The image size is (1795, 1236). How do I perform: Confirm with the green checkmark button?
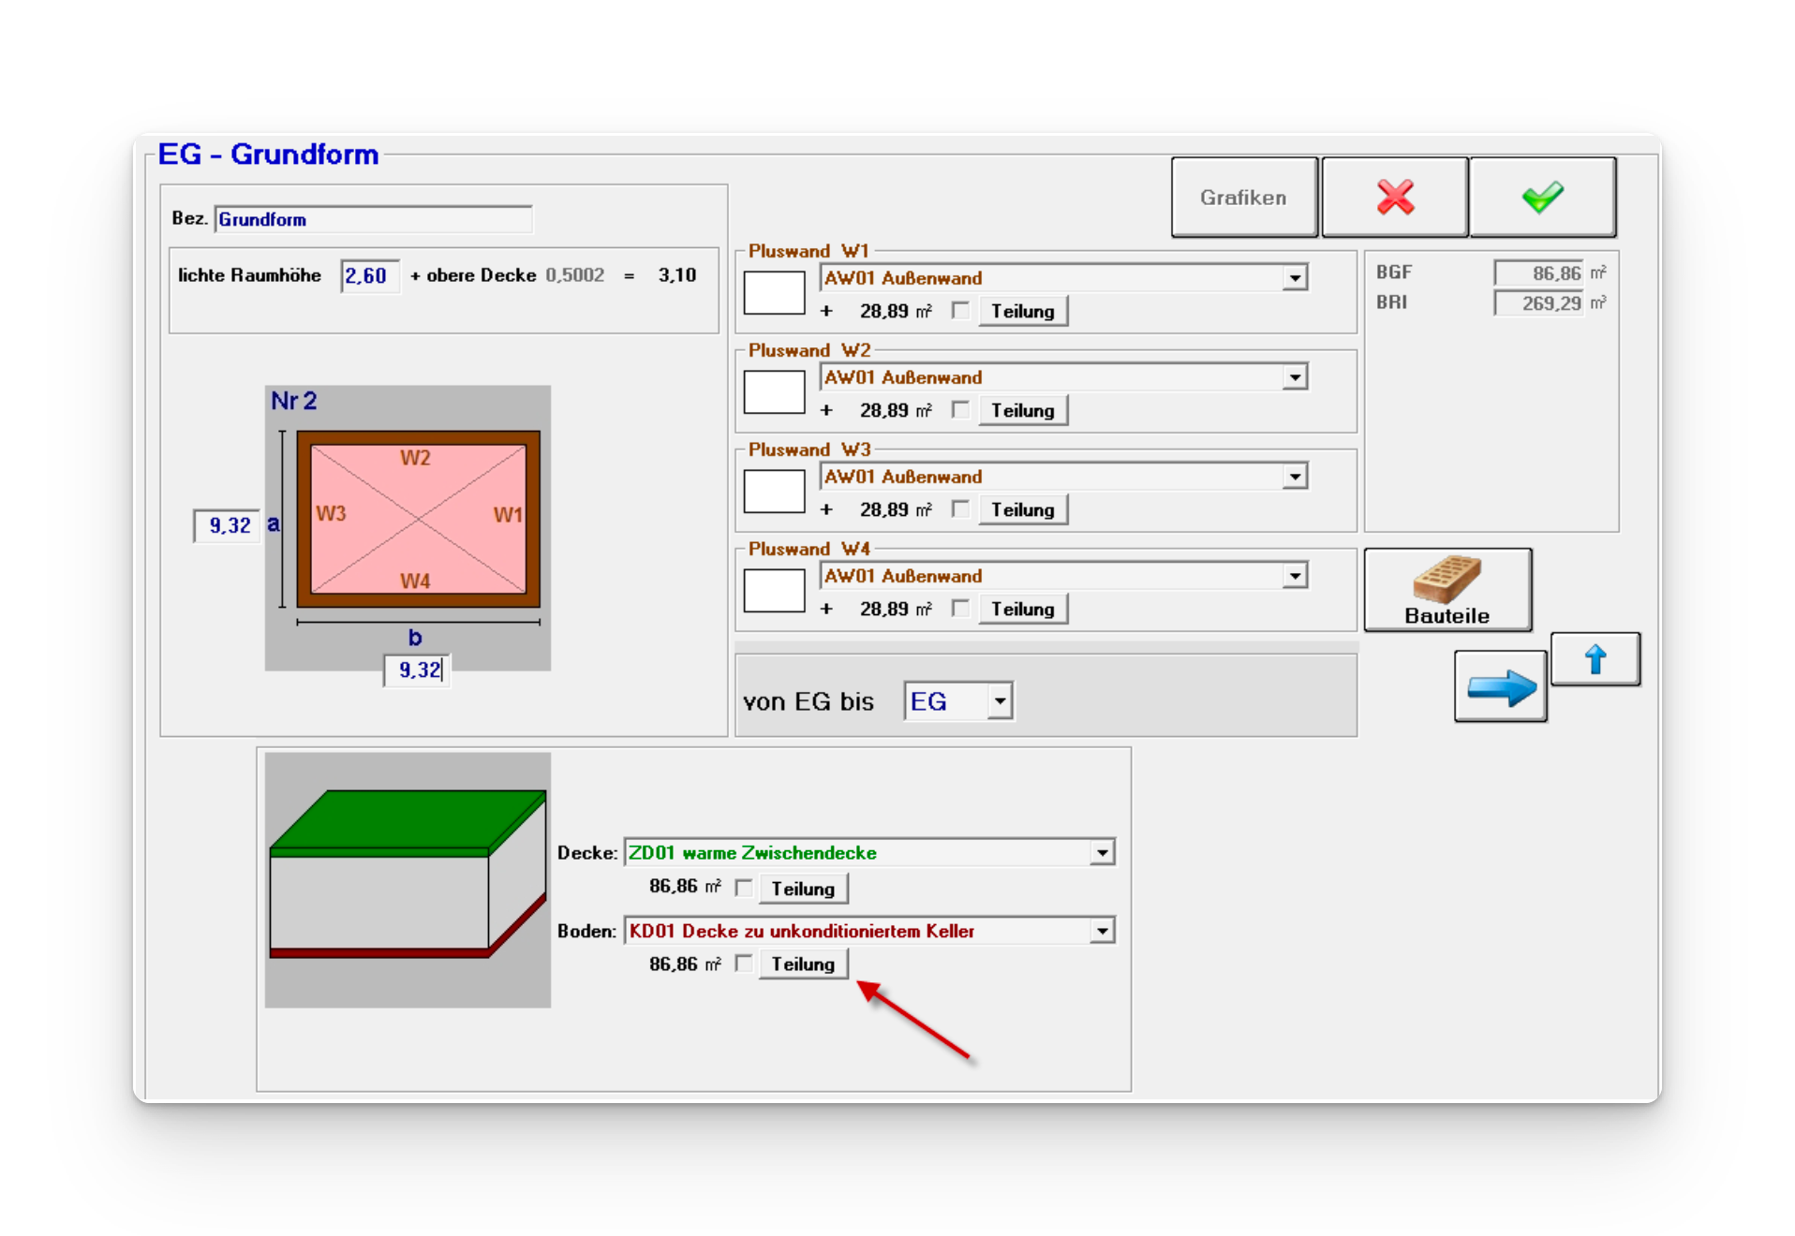pos(1542,198)
